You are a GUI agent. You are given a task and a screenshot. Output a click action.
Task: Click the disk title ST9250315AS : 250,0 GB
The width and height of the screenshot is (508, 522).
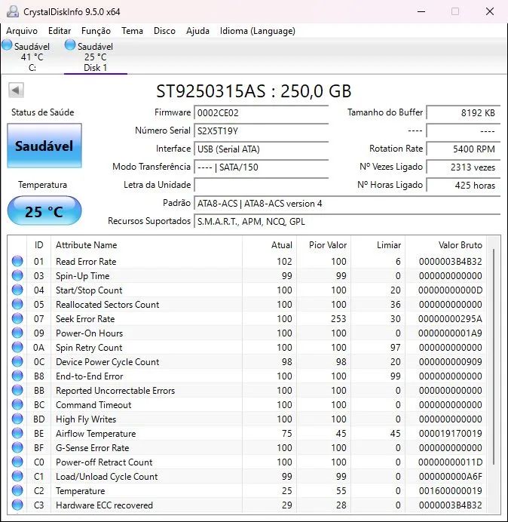point(254,91)
